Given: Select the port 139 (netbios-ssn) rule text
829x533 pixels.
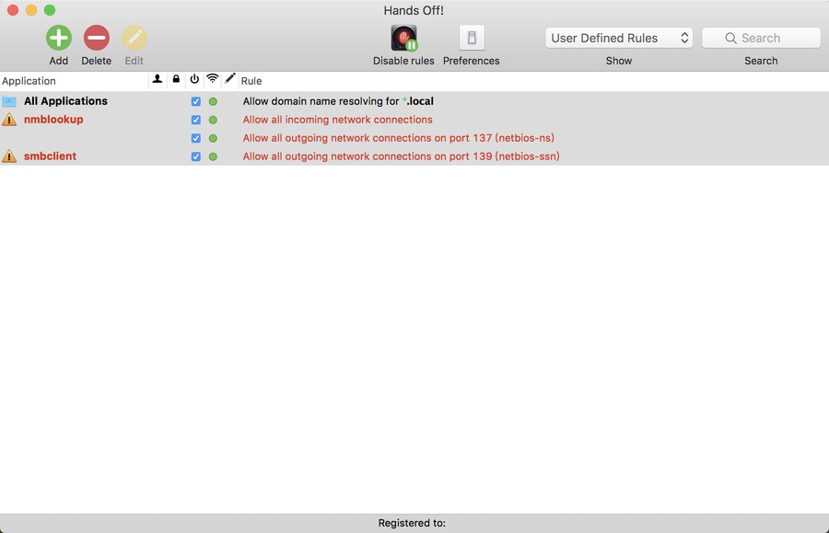Looking at the screenshot, I should 402,156.
